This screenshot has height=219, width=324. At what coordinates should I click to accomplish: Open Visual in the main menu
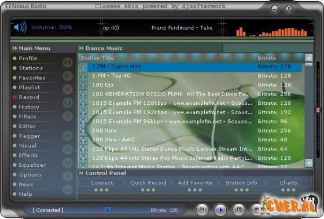point(27,145)
